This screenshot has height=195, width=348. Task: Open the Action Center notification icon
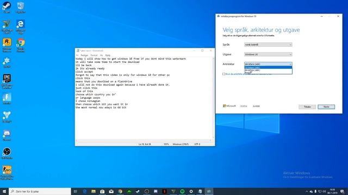click(x=342, y=191)
